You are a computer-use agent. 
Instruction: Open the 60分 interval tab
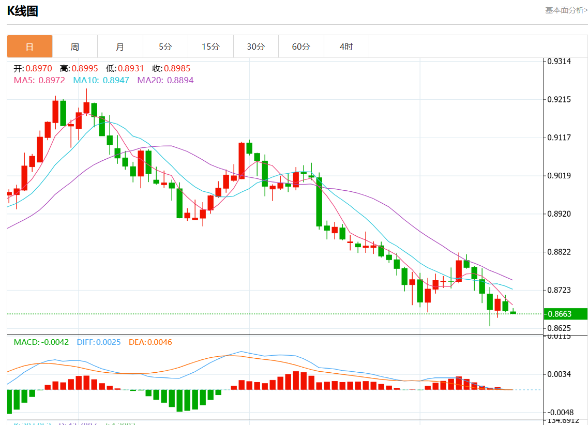point(301,47)
